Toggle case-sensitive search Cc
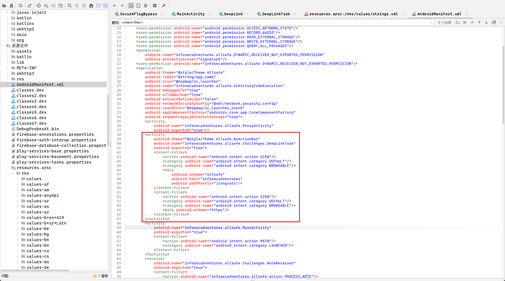 (x=458, y=22)
